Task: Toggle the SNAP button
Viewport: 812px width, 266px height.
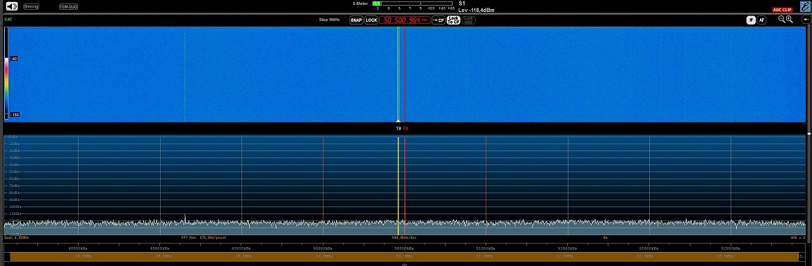Action: 357,20
